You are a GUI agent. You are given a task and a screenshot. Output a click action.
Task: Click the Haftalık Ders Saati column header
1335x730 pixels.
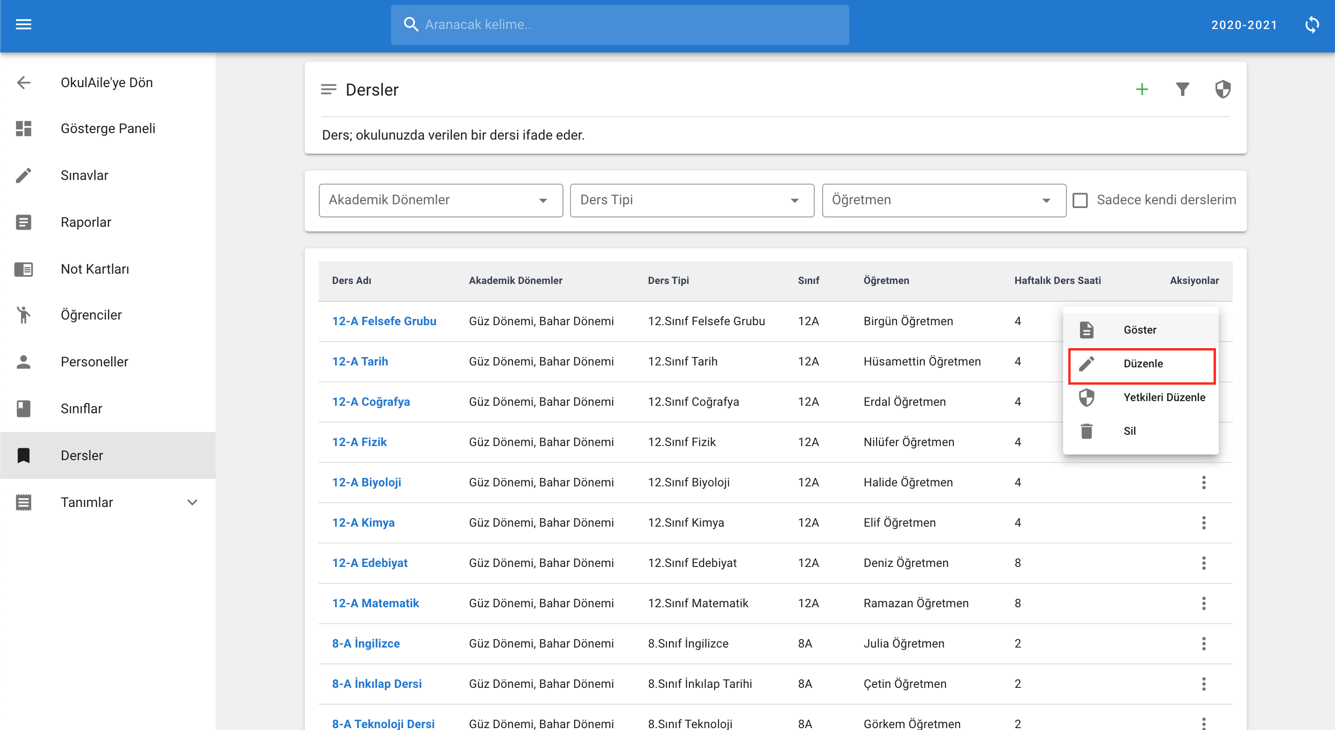1057,280
